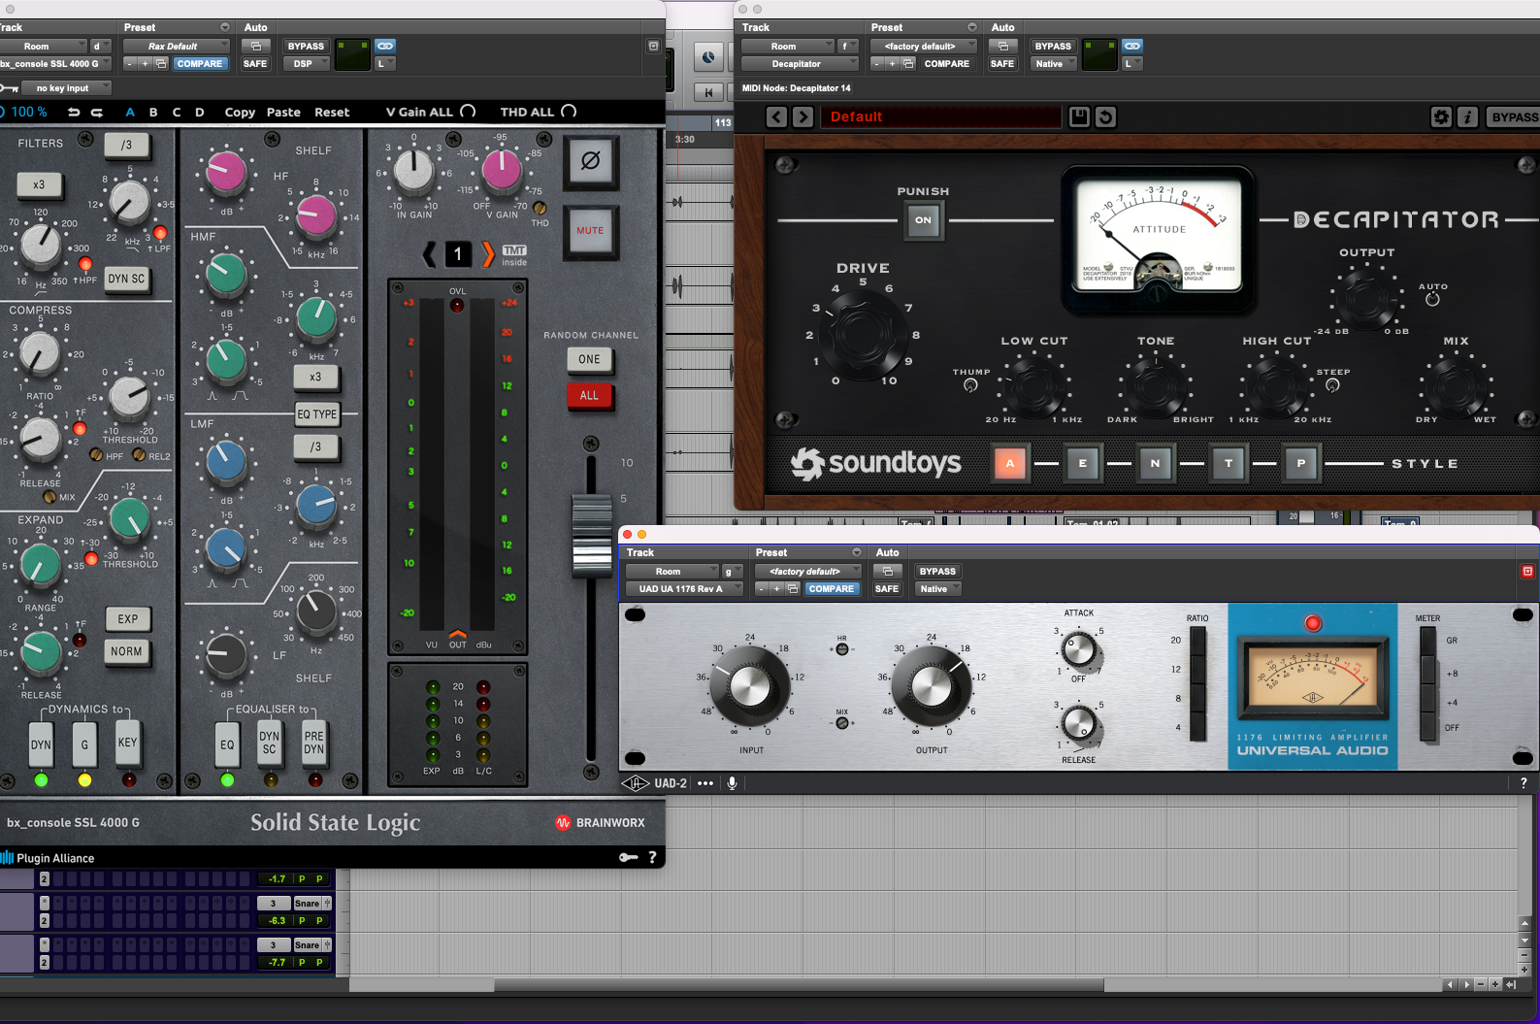Toggle the EQ TYPE button in bx_console
Viewport: 1540px width, 1024px height.
pos(317,414)
